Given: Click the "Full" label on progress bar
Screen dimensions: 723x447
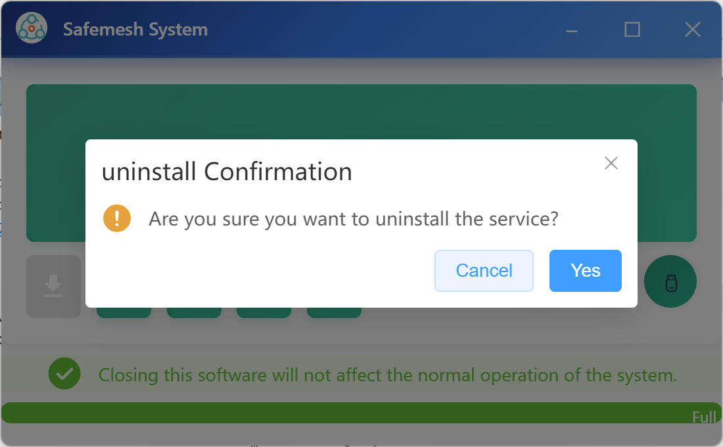Looking at the screenshot, I should click(x=704, y=417).
